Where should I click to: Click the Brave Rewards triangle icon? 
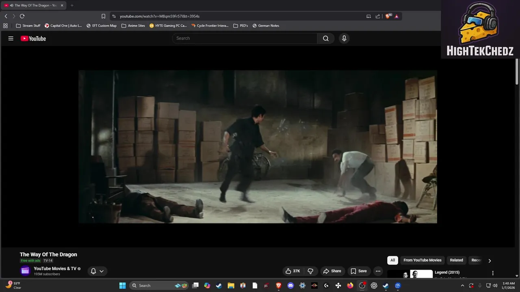tap(396, 16)
